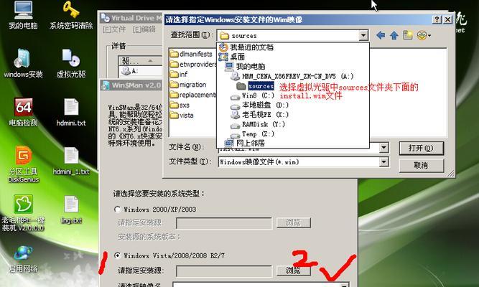Select Temp (Z:) drive
This screenshot has height=287, width=479.
[252, 134]
